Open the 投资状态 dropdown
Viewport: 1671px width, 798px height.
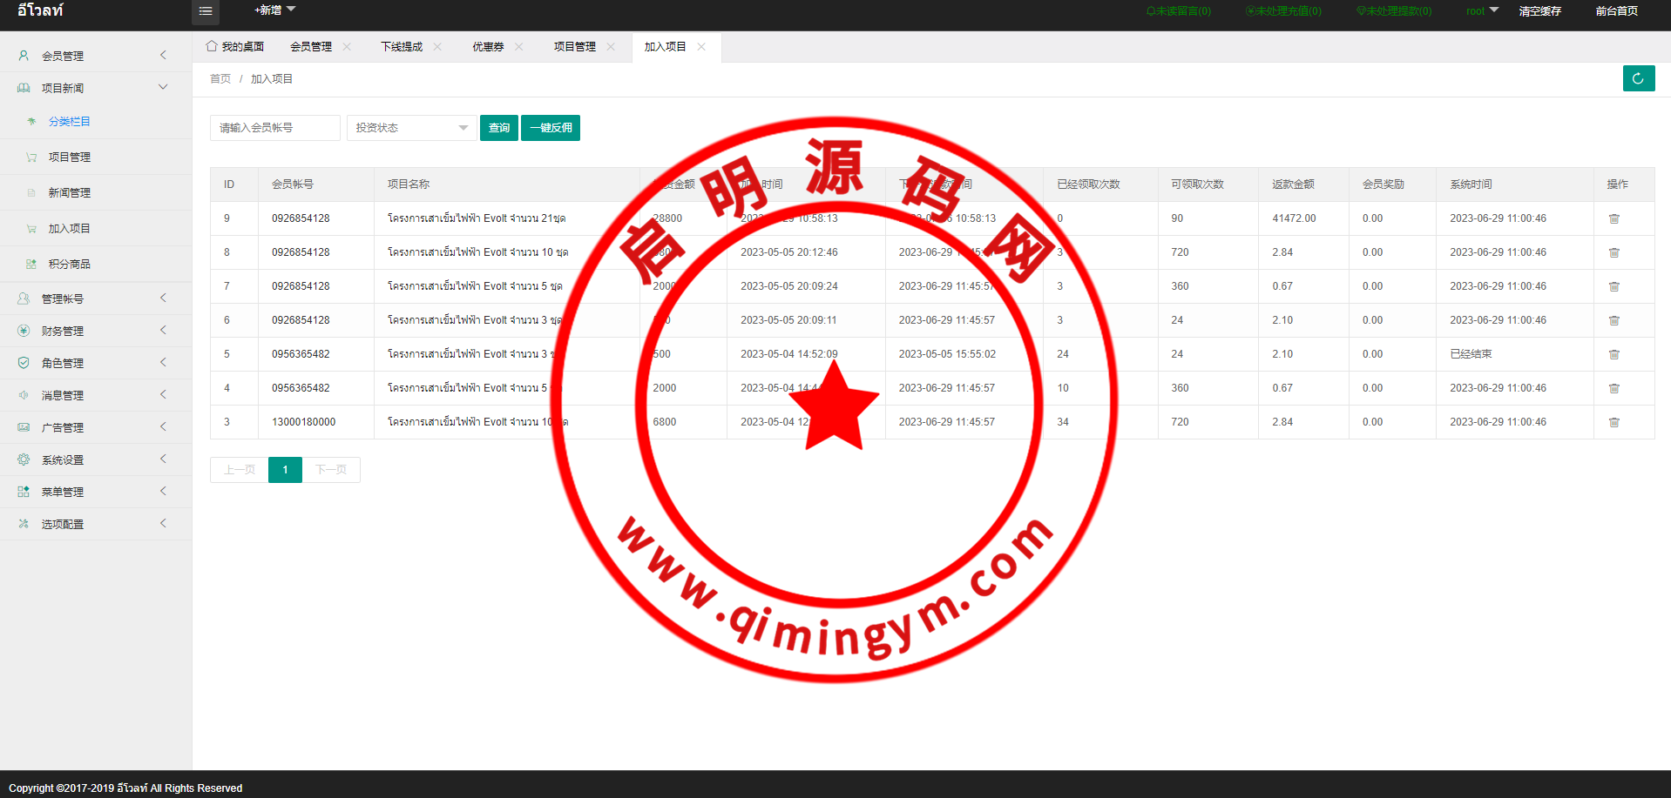[x=411, y=128]
